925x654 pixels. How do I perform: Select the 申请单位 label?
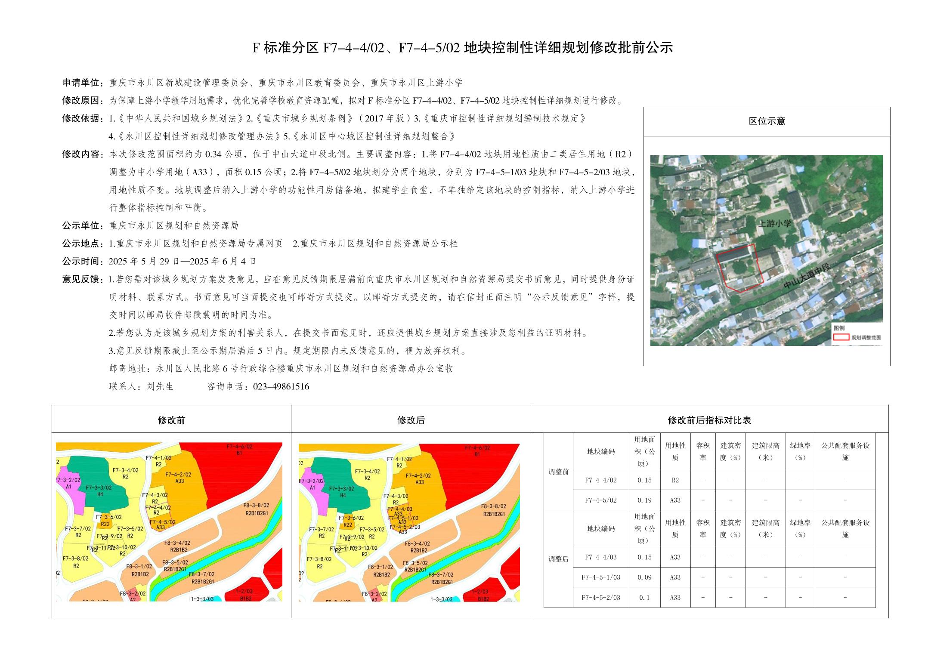click(84, 83)
